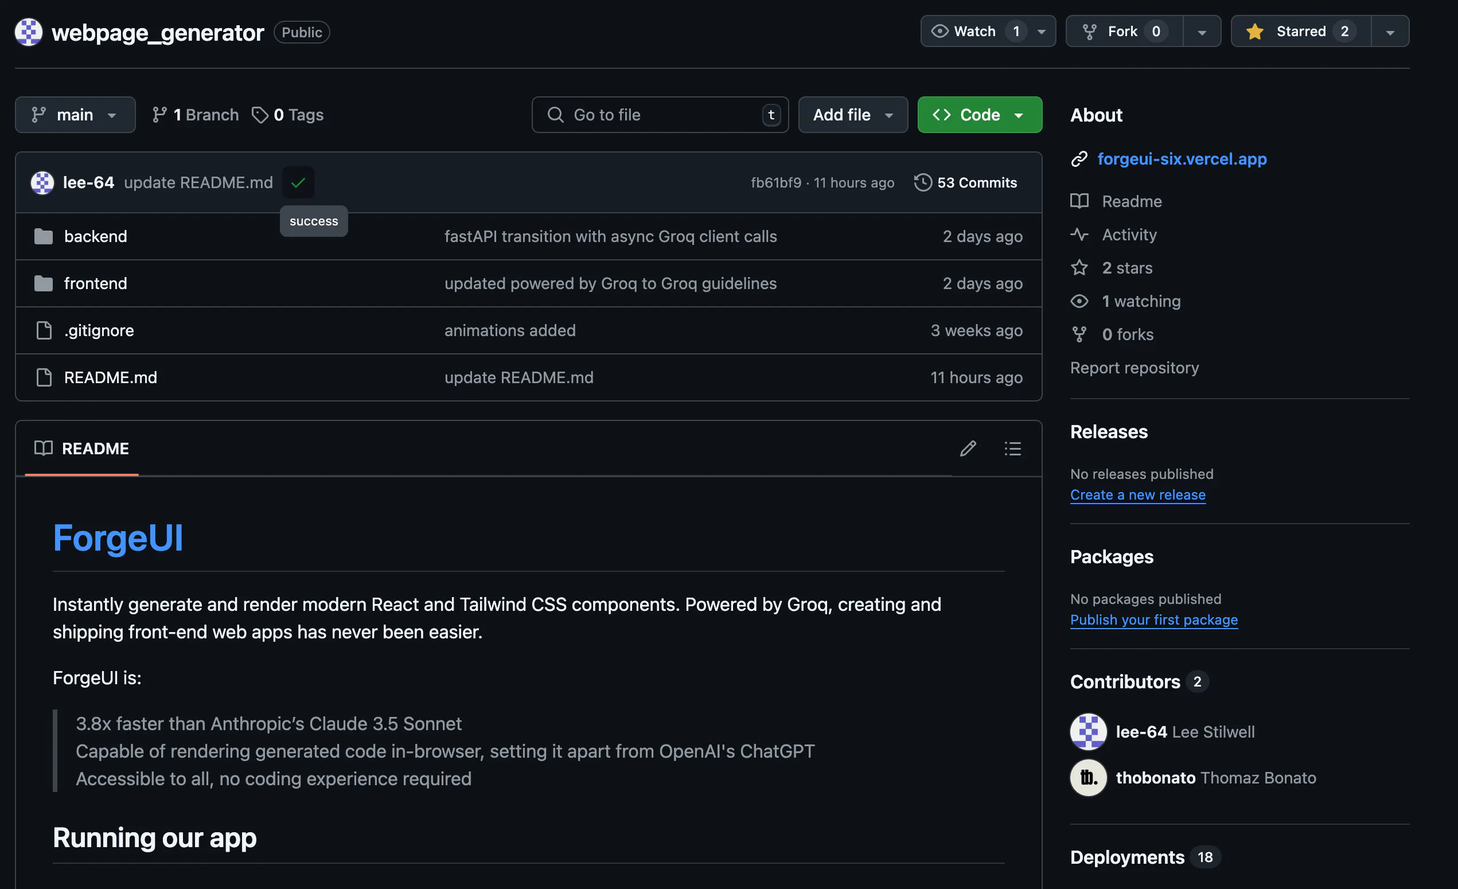Image resolution: width=1458 pixels, height=889 pixels.
Task: Select the README tab
Action: [x=81, y=448]
